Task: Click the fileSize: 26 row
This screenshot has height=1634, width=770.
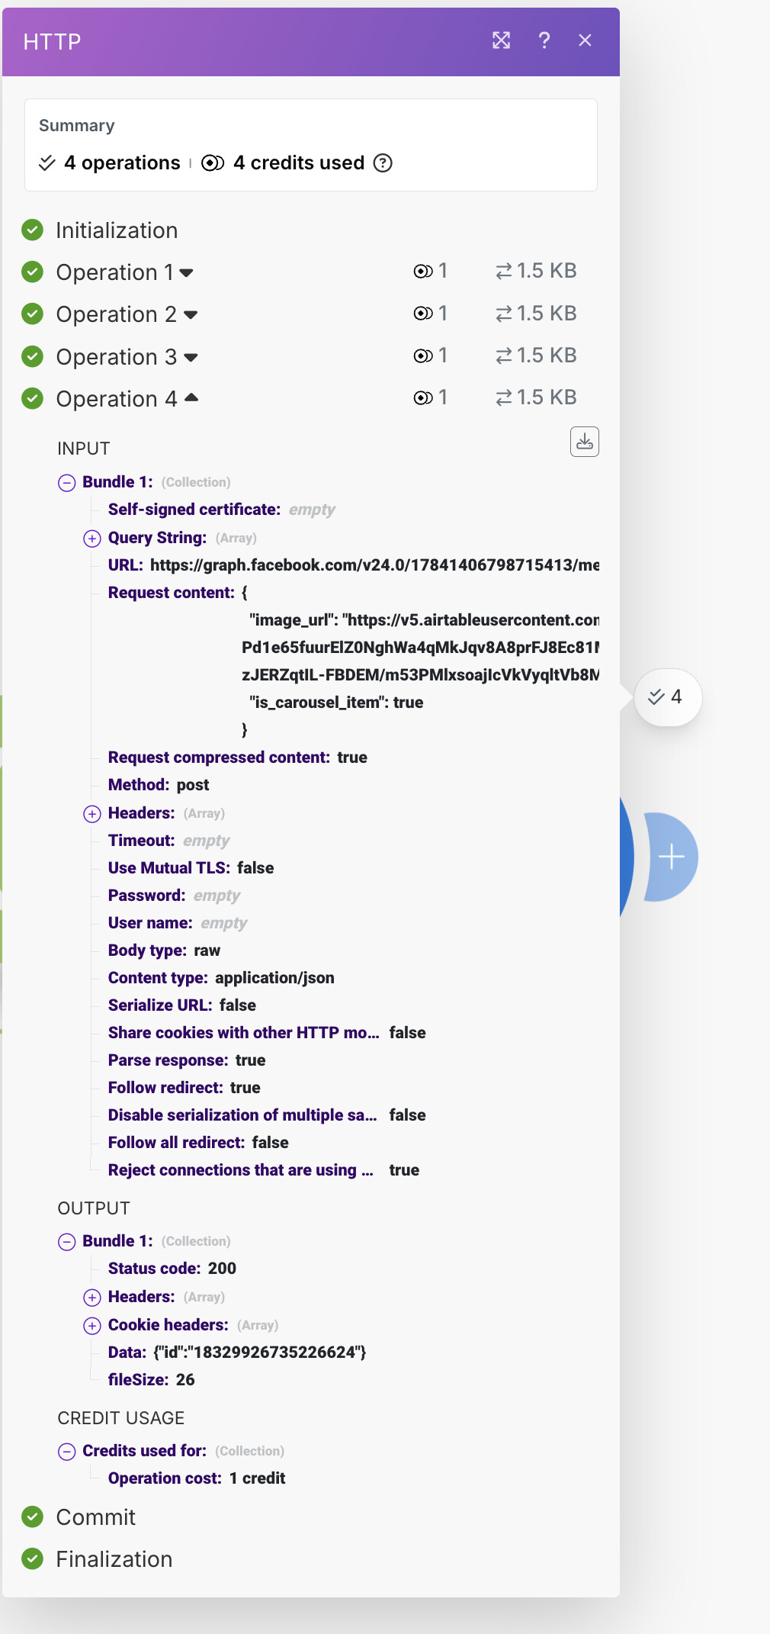Action: point(151,1380)
